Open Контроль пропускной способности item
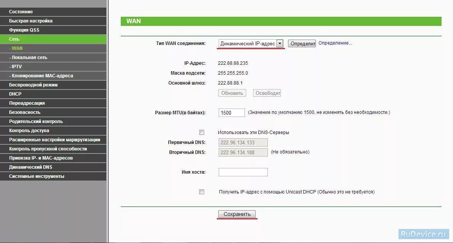This screenshot has height=243, width=453. coord(53,149)
